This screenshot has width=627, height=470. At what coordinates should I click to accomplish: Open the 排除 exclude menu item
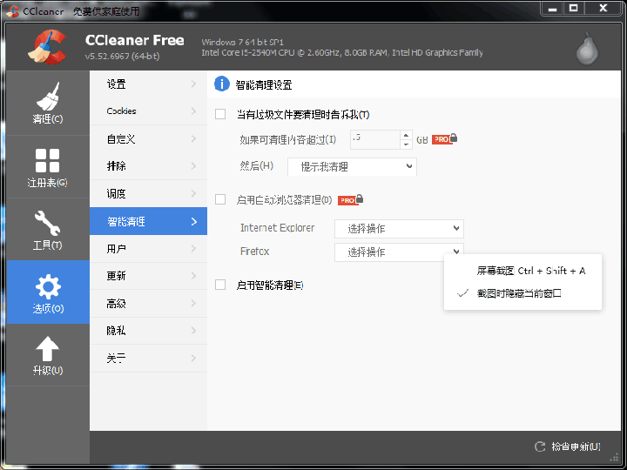coord(148,166)
